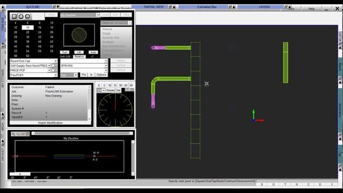
Task: Click the DUCTLINE panel header
Action: pyautogui.click(x=32, y=7)
